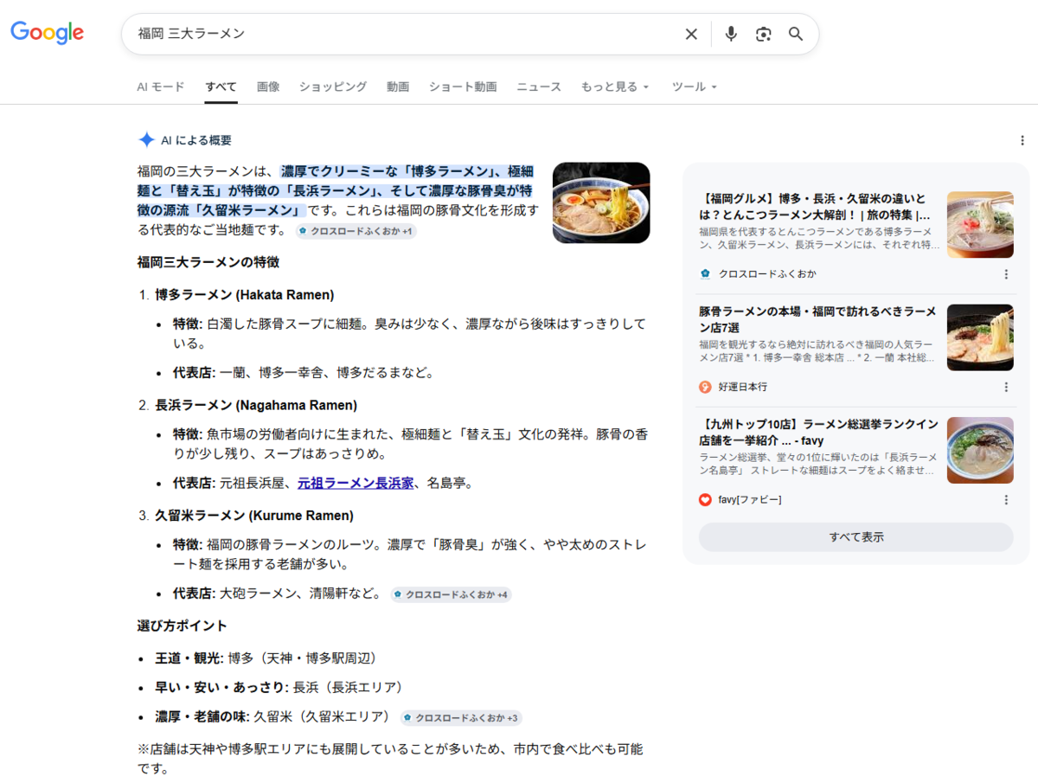Select the すべて tab
The image size is (1038, 783).
[x=221, y=87]
